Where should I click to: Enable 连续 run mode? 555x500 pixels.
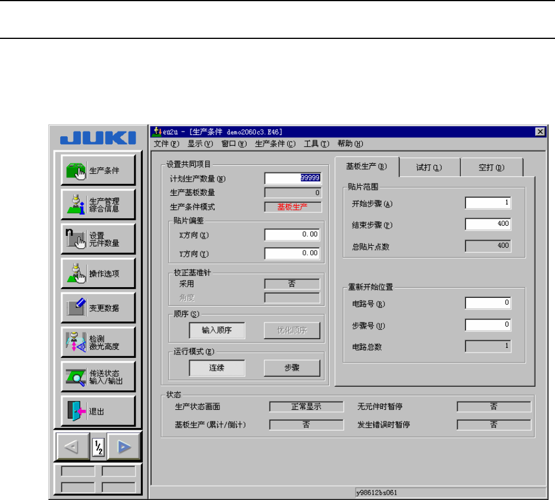(216, 368)
